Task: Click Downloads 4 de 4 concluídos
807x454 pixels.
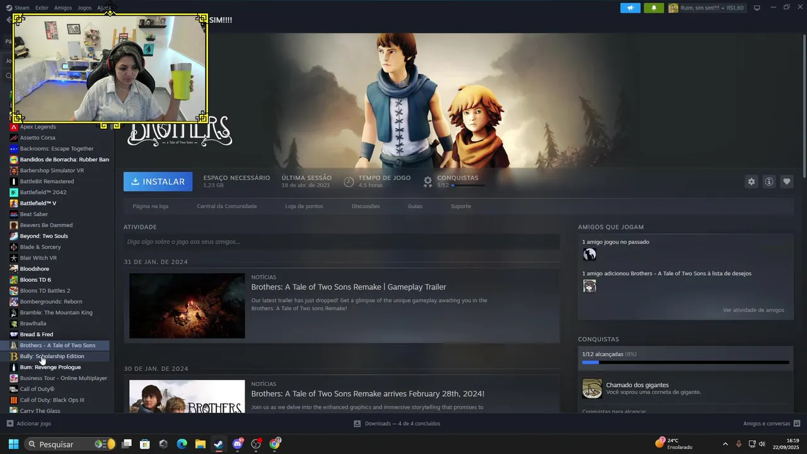Action: pyautogui.click(x=402, y=424)
